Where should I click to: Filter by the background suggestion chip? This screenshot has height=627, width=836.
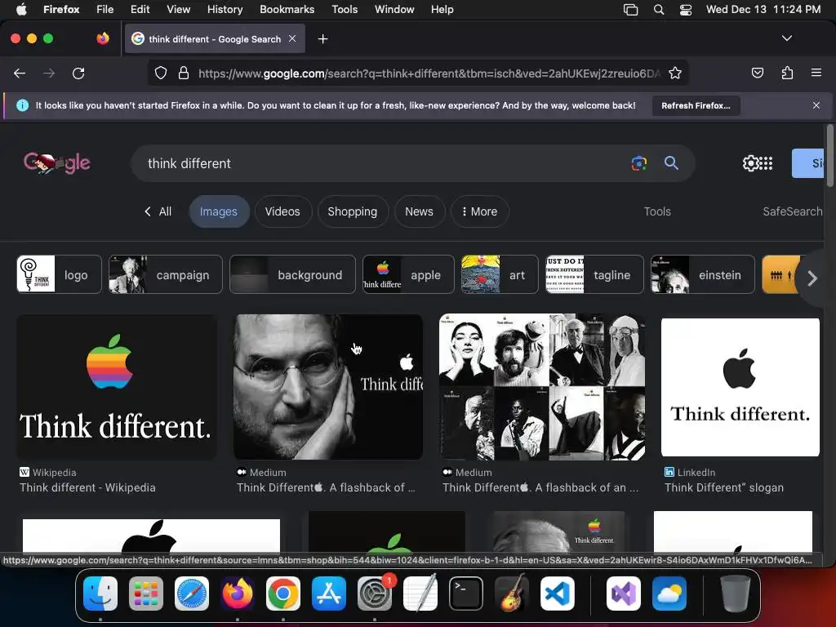292,274
